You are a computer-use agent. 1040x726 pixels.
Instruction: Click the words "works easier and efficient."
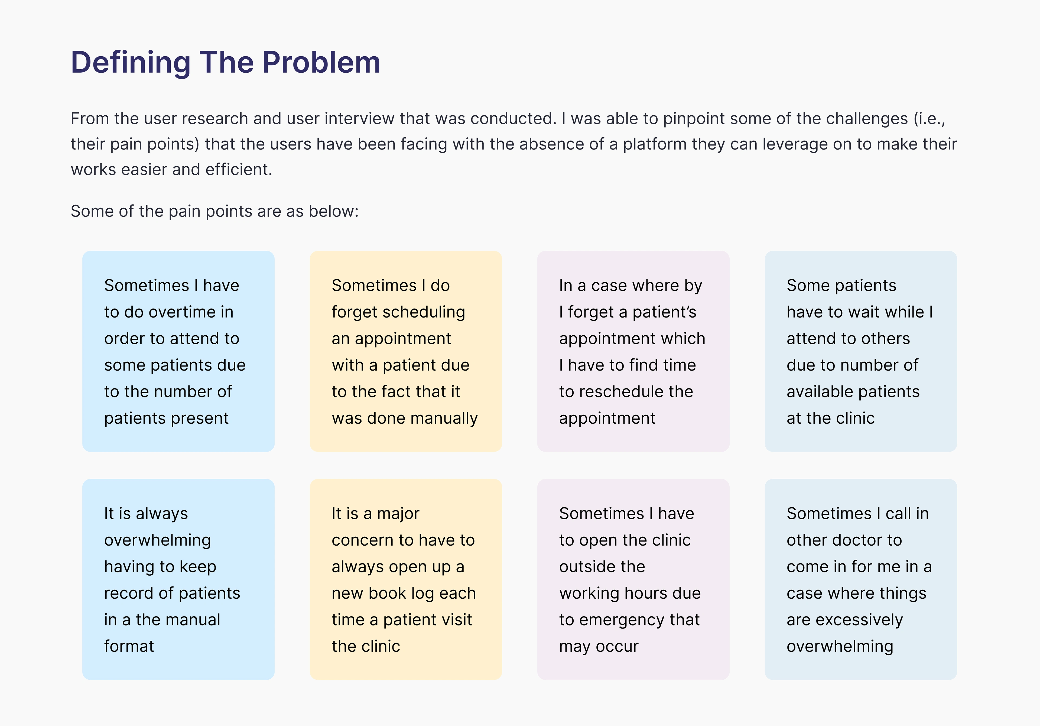(171, 169)
